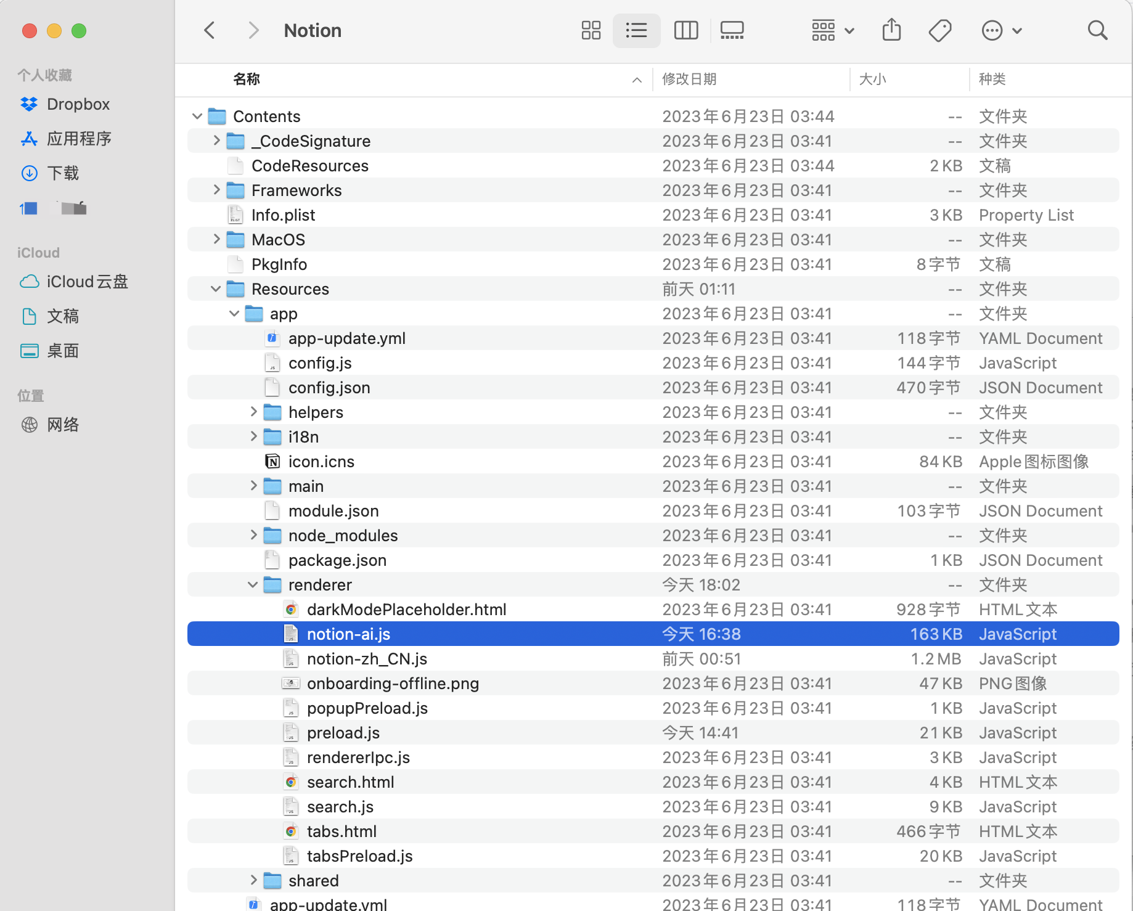This screenshot has height=911, width=1133.
Task: Select tabs.html Chrome icon
Action: click(x=290, y=831)
